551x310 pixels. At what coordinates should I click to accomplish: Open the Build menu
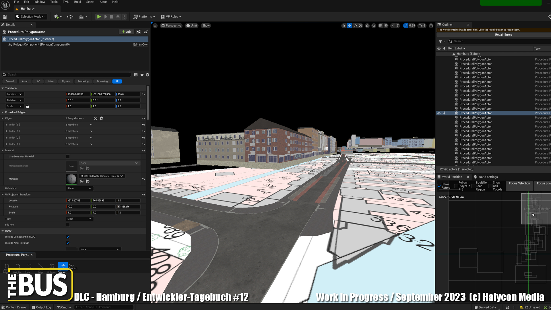point(77,2)
